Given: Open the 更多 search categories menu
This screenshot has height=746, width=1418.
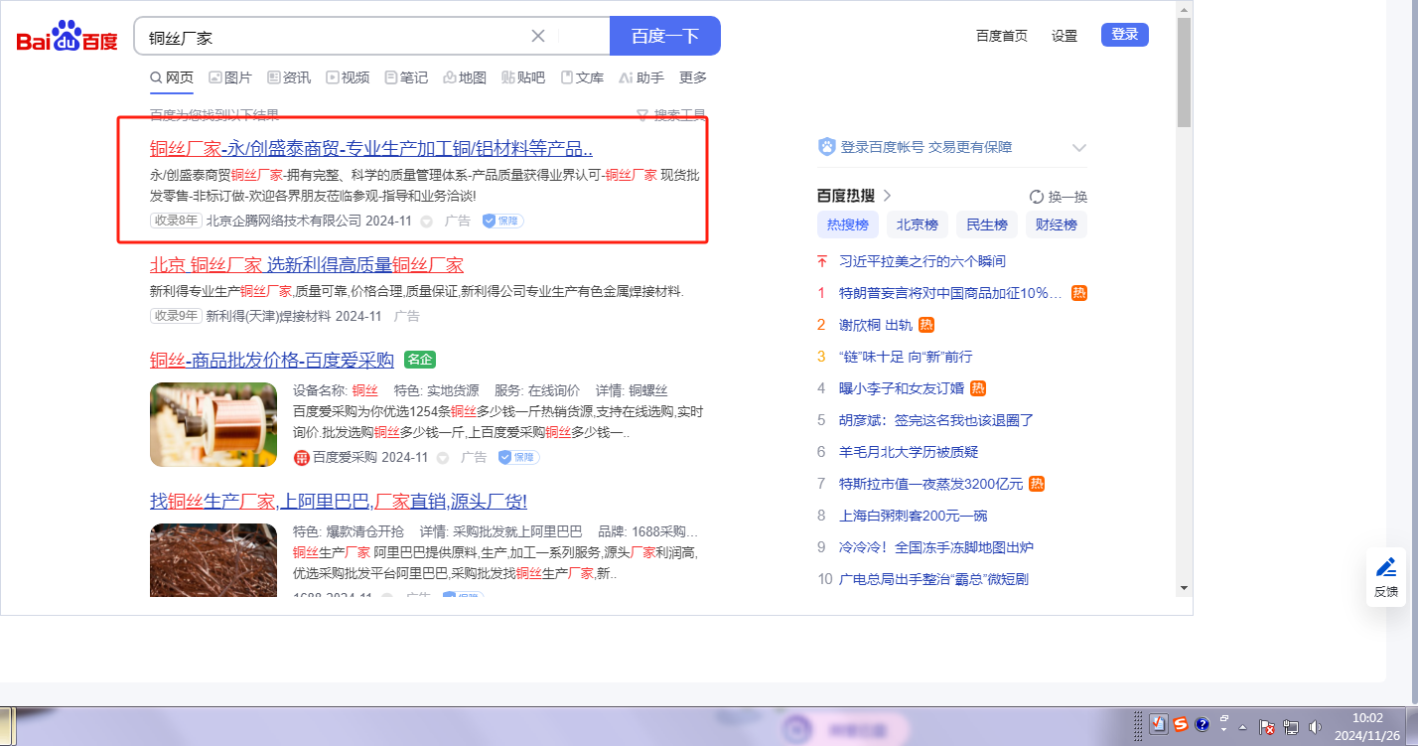Looking at the screenshot, I should click(692, 77).
